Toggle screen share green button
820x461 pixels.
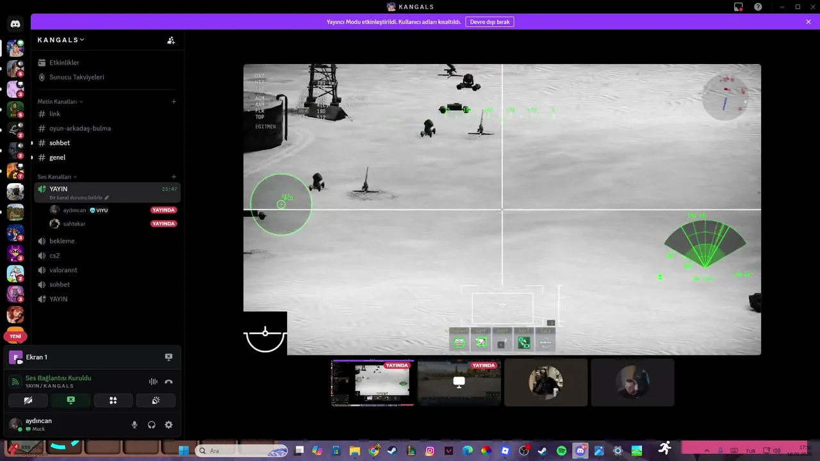70,401
